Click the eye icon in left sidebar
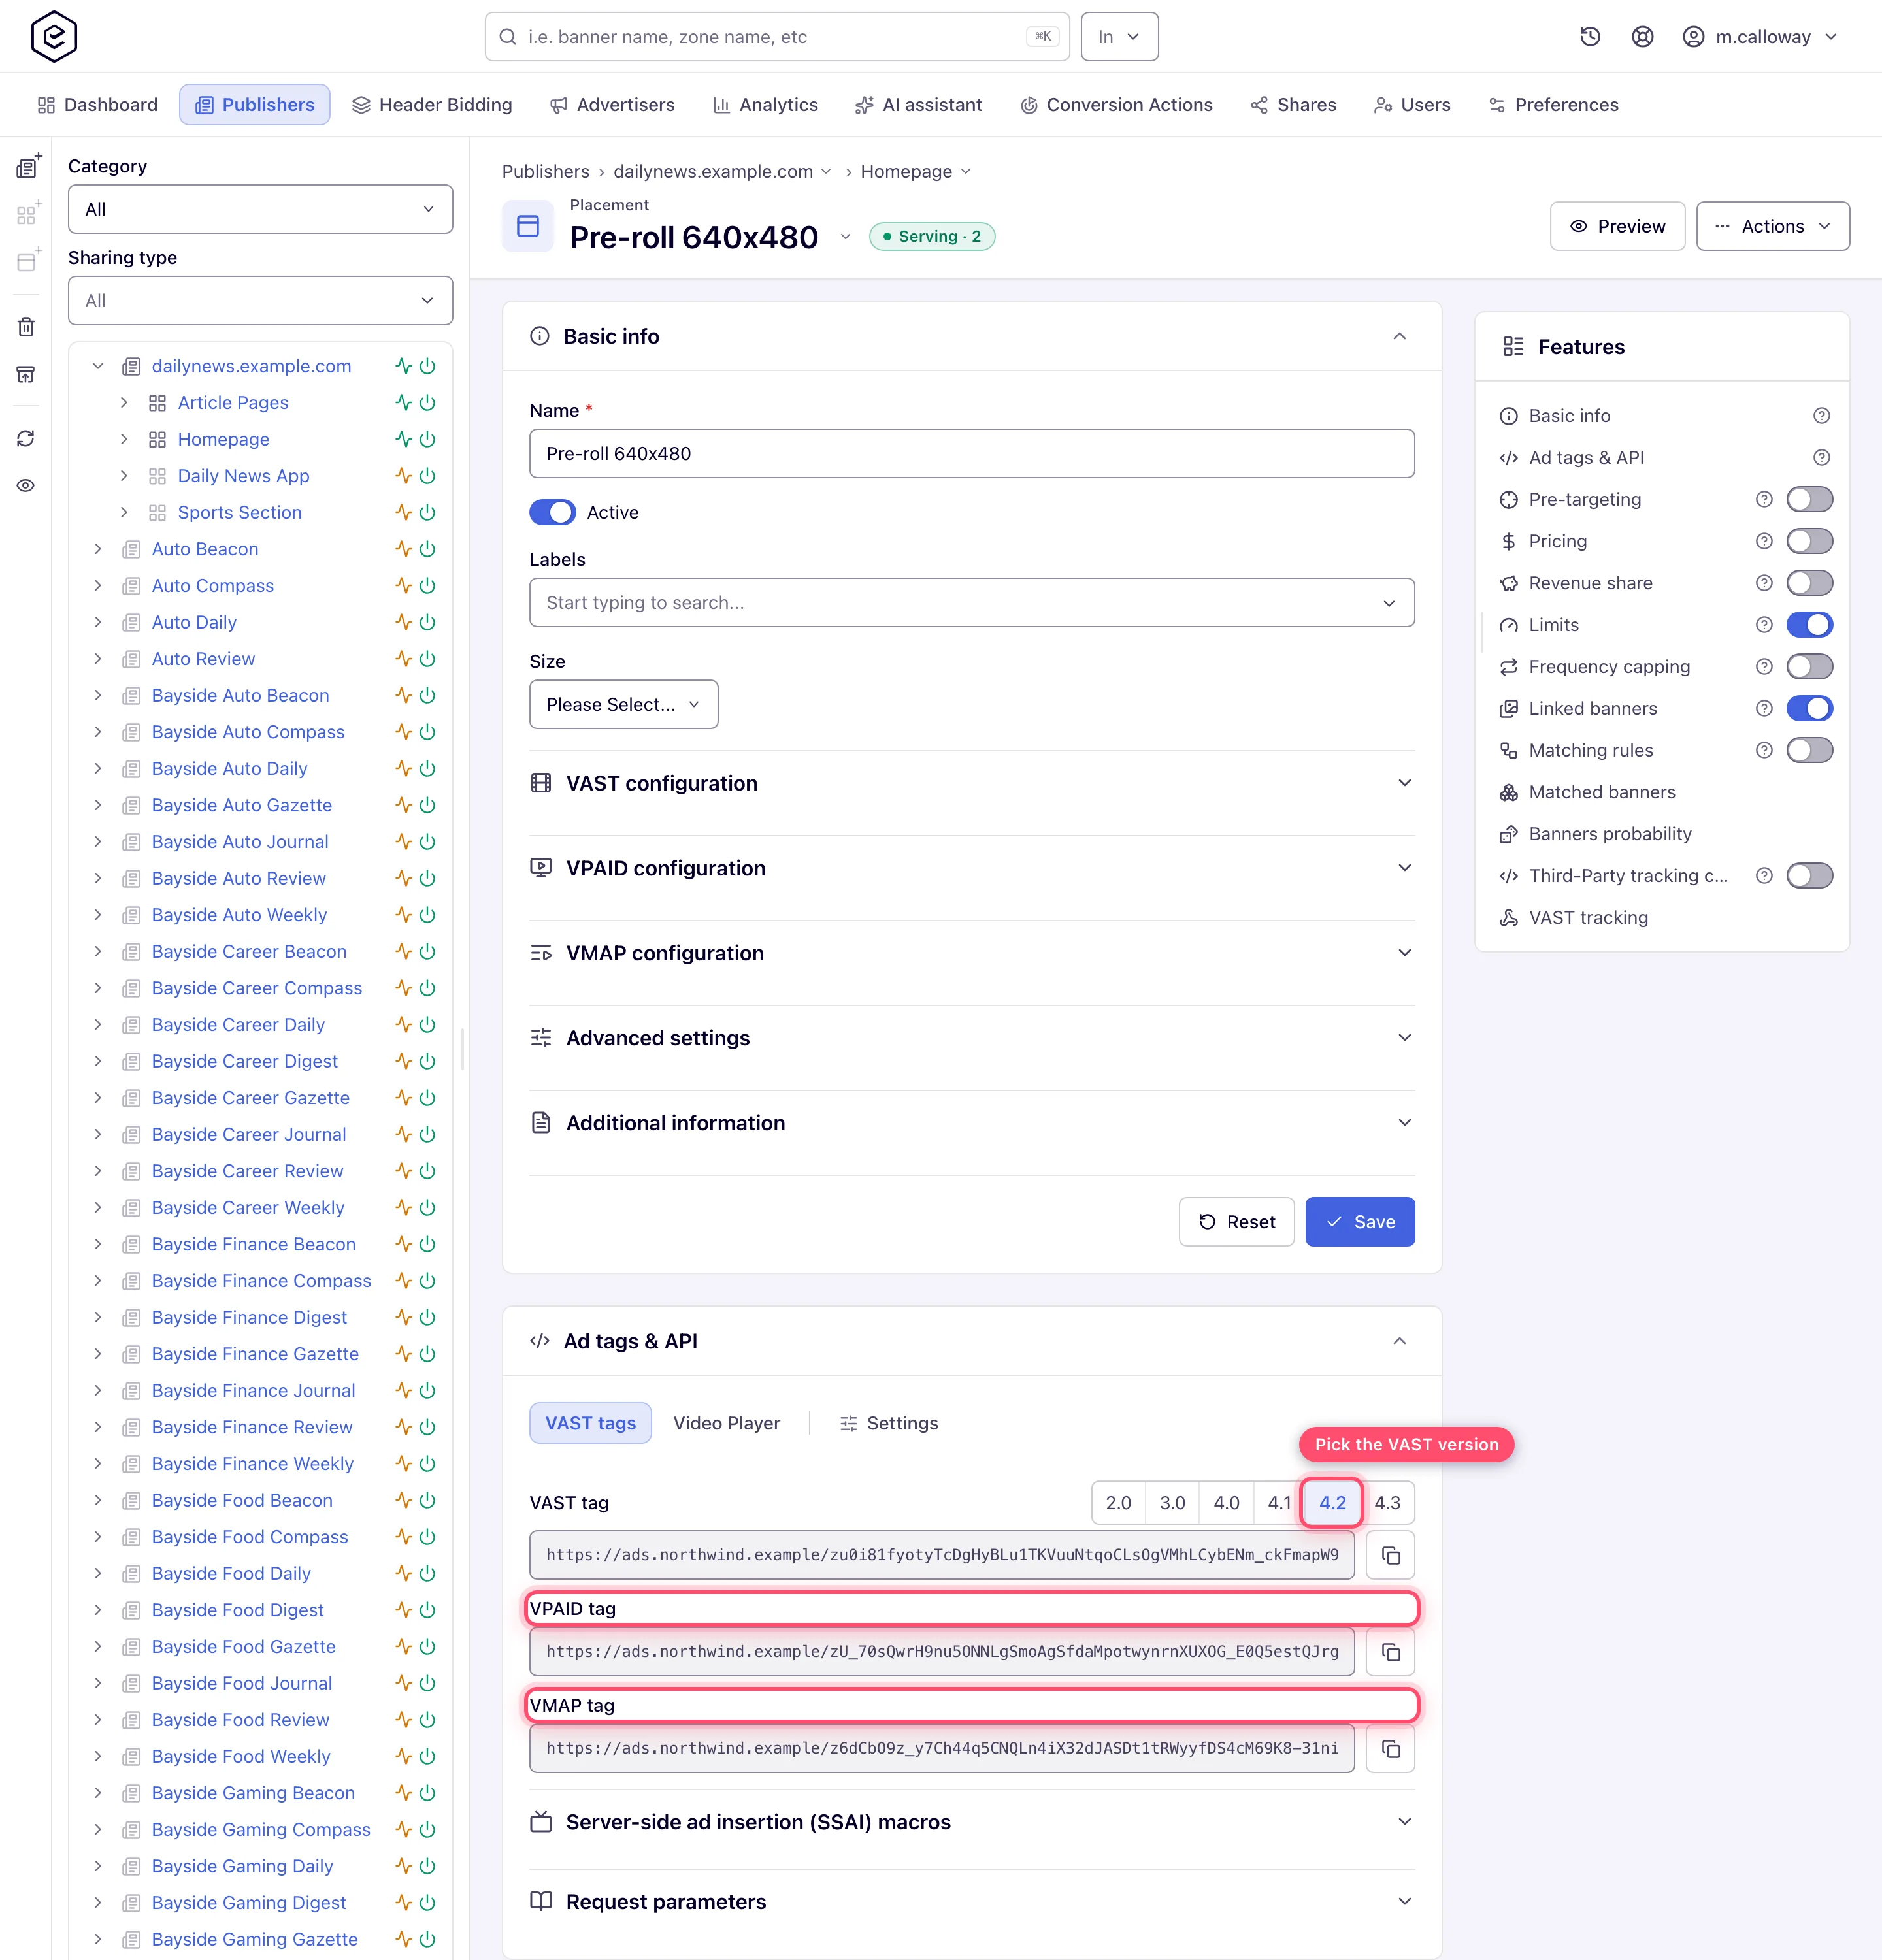 pos(27,485)
